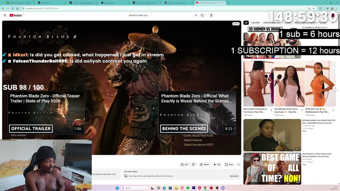Open the BEST GAME OF ALL TIME thumbnail
Image resolution: width=340 pixels, height=191 pixels.
point(272,168)
